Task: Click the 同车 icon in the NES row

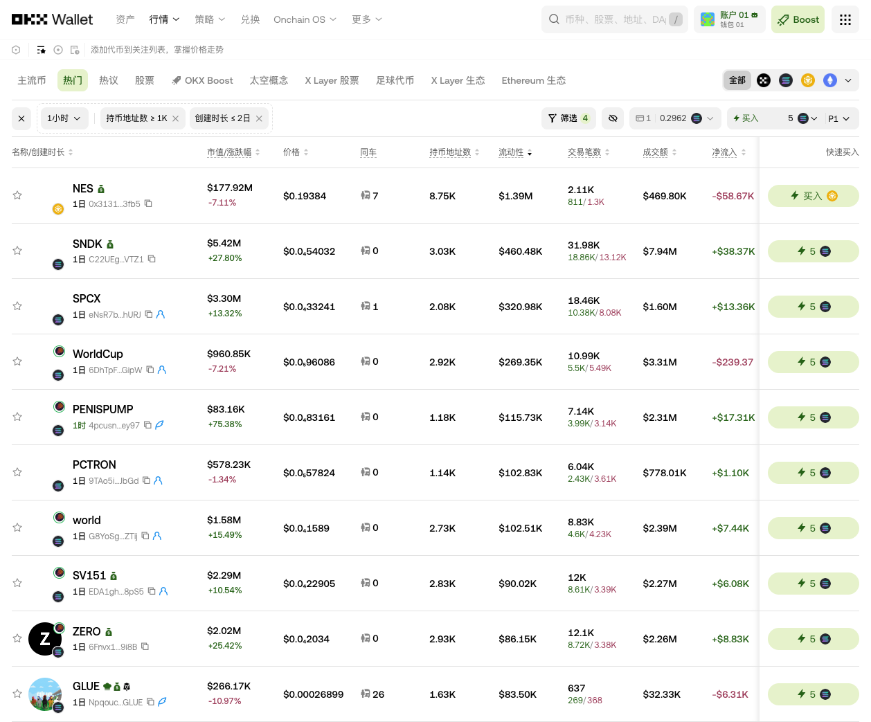Action: [x=365, y=196]
